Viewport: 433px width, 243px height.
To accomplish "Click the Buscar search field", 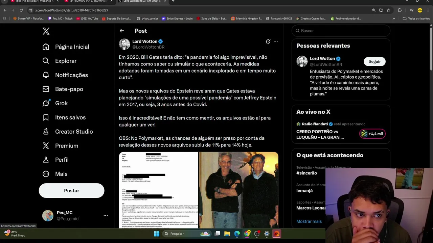I will 341,31.
